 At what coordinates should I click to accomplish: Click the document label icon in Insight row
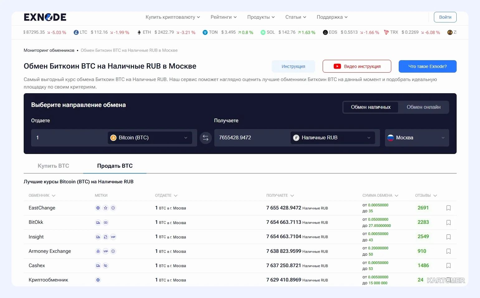tap(106, 237)
